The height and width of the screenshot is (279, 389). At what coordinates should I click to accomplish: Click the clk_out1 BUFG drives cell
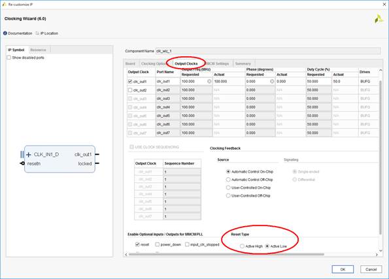pyautogui.click(x=368, y=81)
